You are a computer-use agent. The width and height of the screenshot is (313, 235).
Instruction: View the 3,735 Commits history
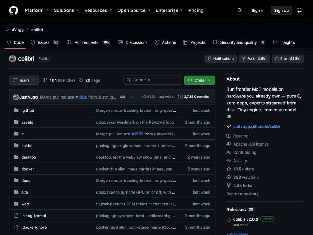click(194, 97)
